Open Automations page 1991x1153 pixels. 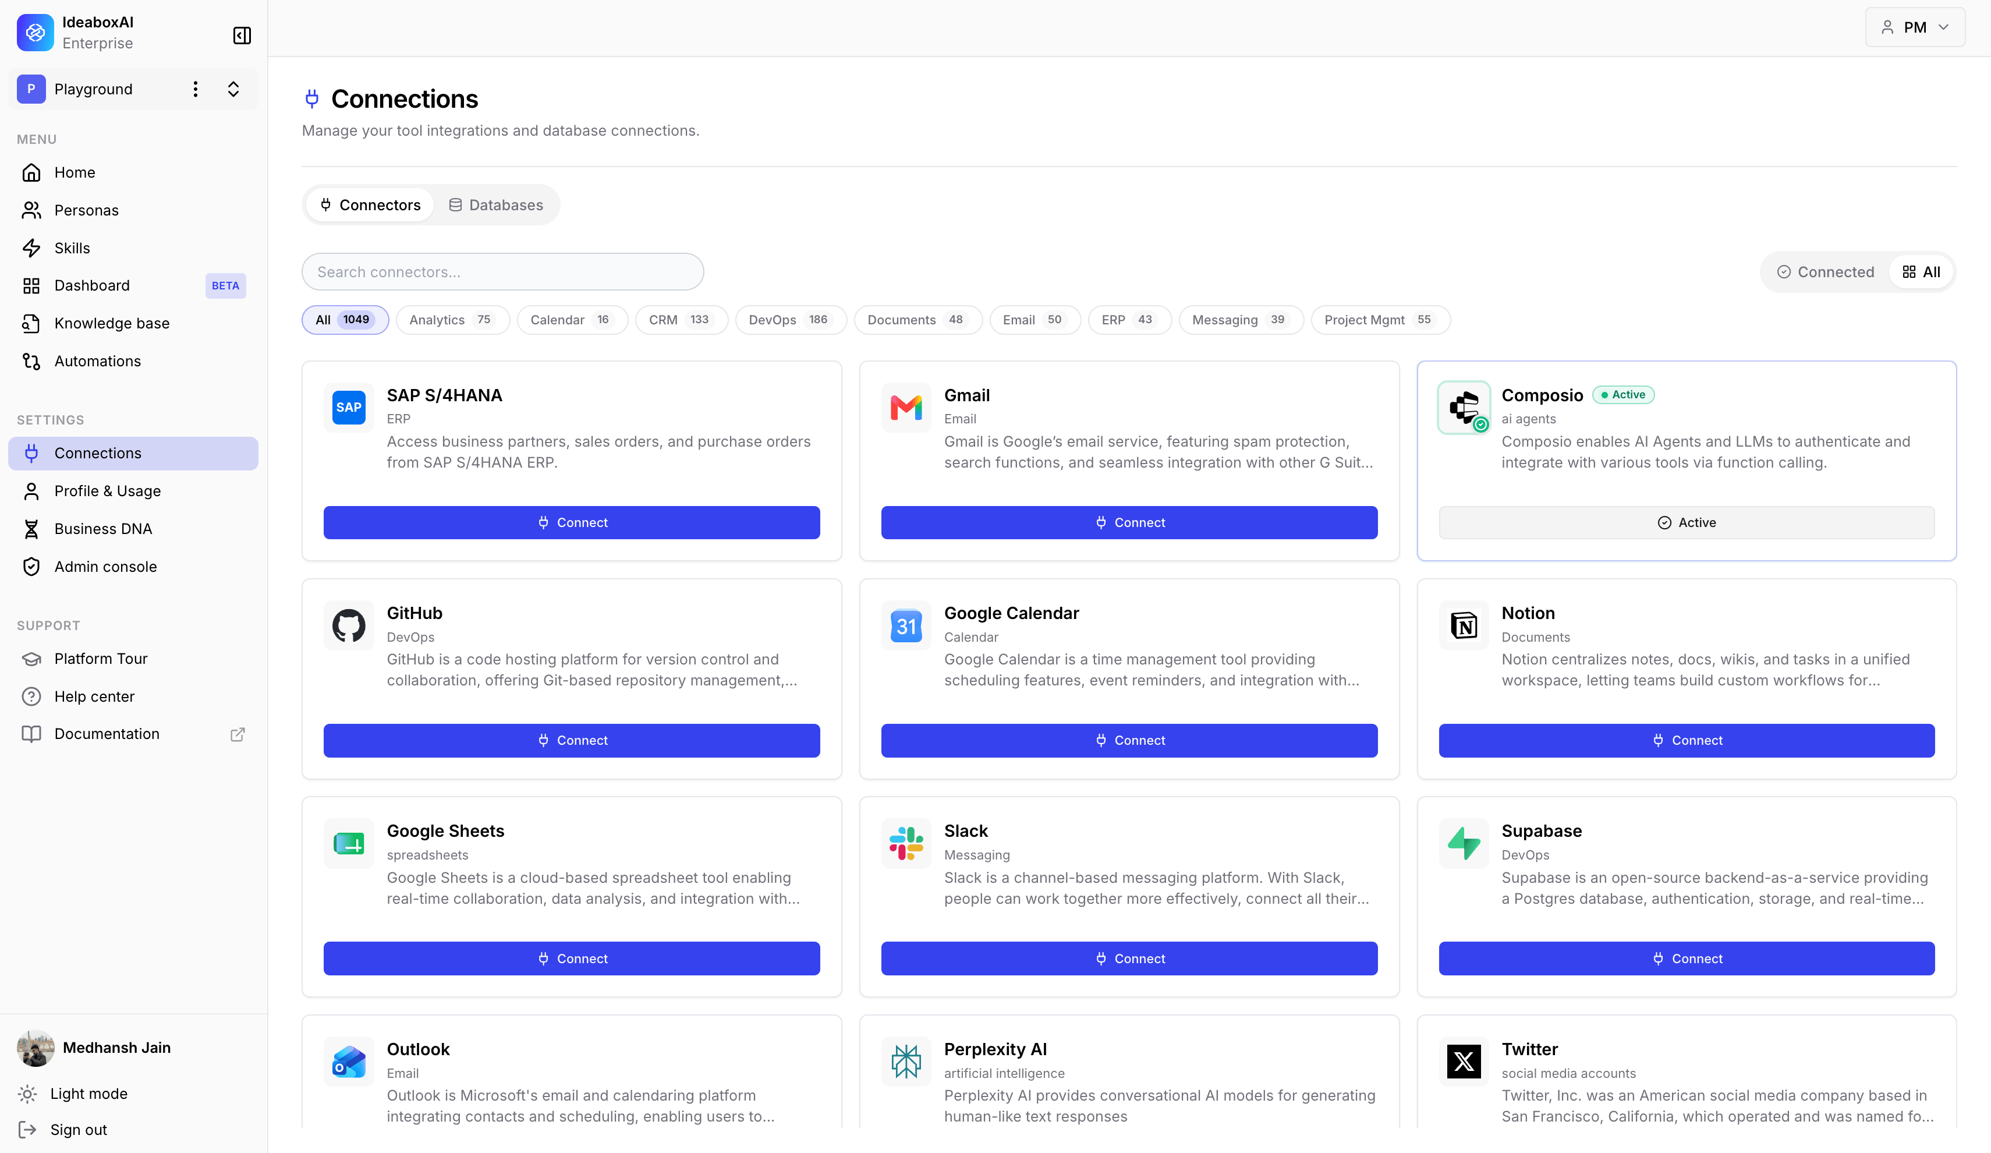pyautogui.click(x=133, y=361)
